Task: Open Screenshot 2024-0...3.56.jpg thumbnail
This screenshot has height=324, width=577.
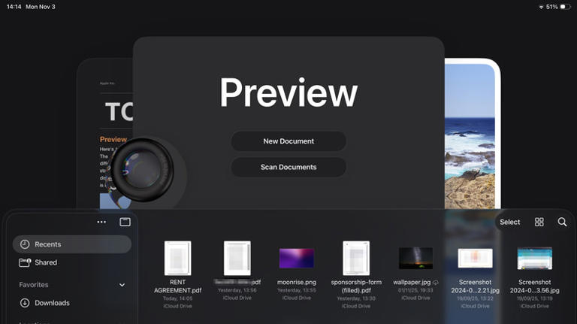Action: pos(535,258)
